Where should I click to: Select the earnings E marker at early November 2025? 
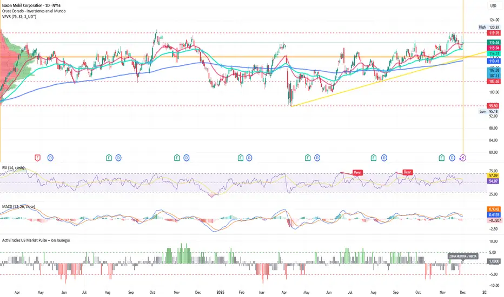coord(442,158)
